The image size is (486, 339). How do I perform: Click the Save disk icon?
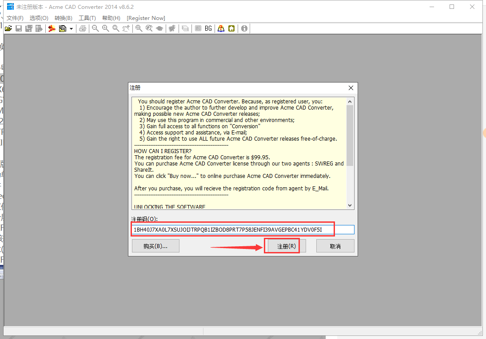(19, 28)
